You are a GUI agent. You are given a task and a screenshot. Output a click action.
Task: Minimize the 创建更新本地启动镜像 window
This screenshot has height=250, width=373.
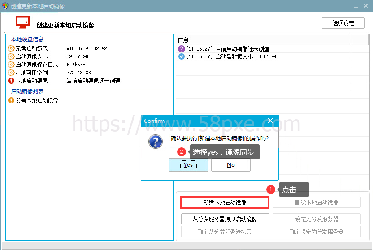(x=356, y=6)
